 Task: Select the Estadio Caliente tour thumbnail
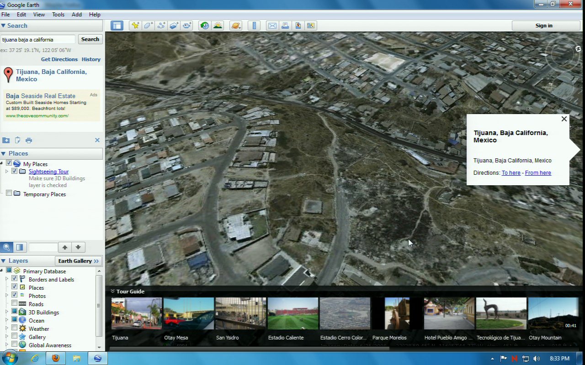coord(292,314)
